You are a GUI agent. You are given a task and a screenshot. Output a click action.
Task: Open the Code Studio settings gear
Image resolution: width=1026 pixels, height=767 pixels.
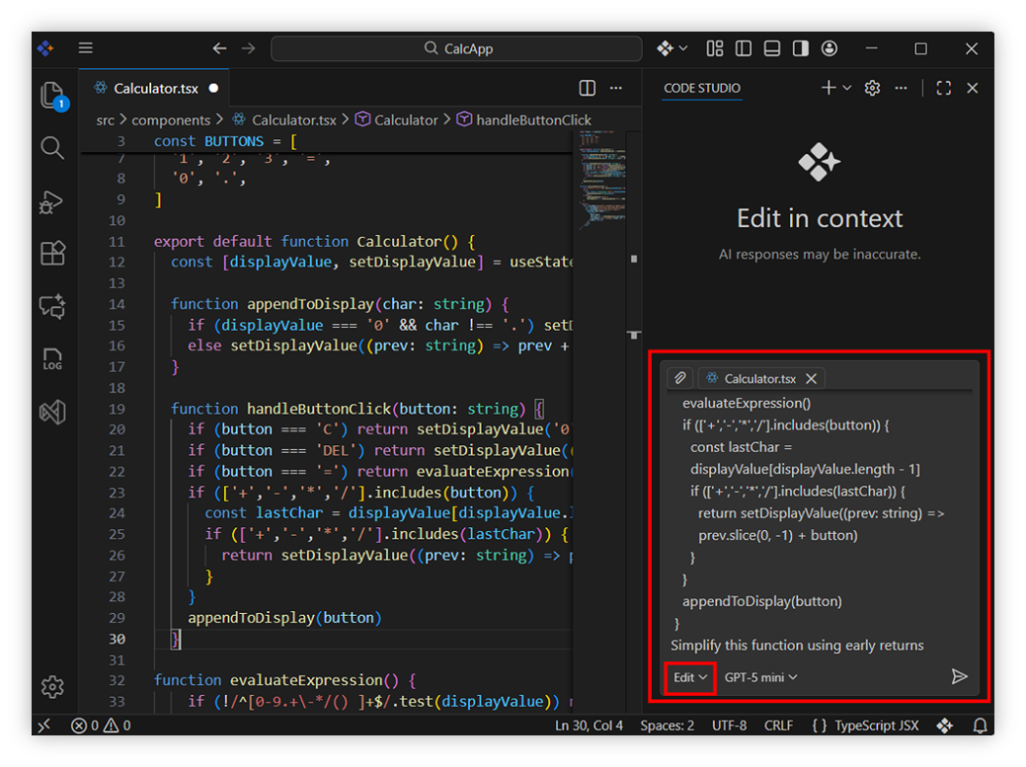pyautogui.click(x=872, y=88)
